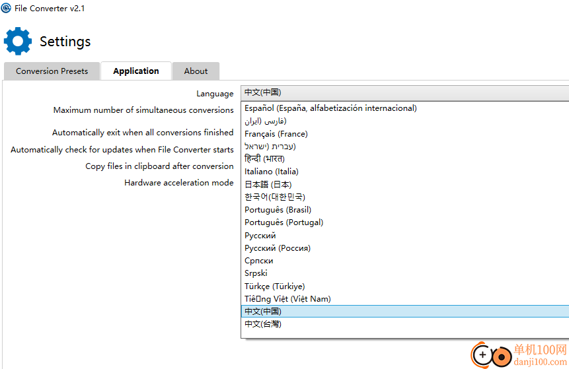
Task: Choose Tiếng Việt (Việt Nam) option
Action: (x=405, y=298)
